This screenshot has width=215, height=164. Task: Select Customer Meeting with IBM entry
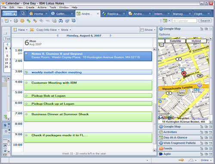[88, 85]
